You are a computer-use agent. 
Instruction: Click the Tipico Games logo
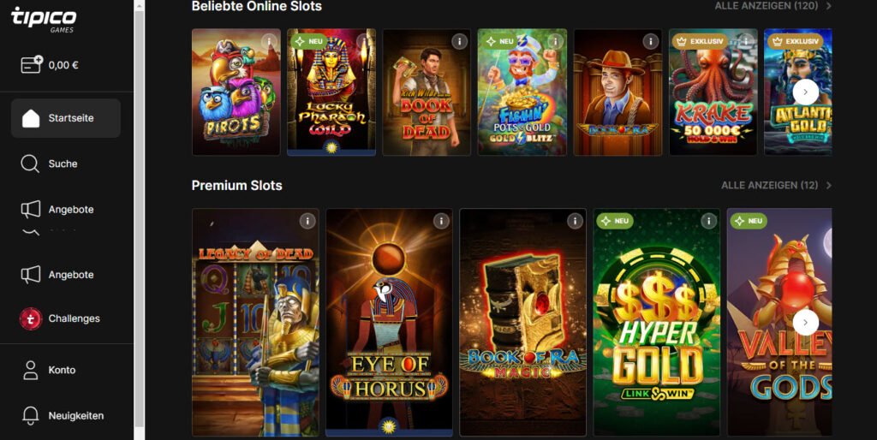[x=44, y=19]
